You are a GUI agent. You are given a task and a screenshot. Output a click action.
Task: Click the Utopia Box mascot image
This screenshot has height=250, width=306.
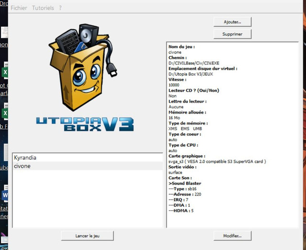(x=83, y=67)
